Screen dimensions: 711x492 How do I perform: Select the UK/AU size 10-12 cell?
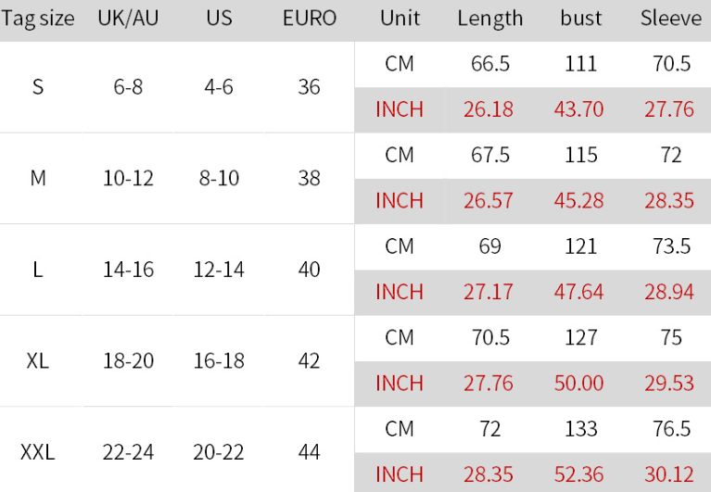127,178
